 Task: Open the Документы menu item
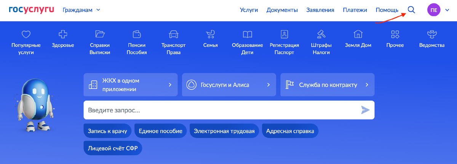(x=282, y=10)
